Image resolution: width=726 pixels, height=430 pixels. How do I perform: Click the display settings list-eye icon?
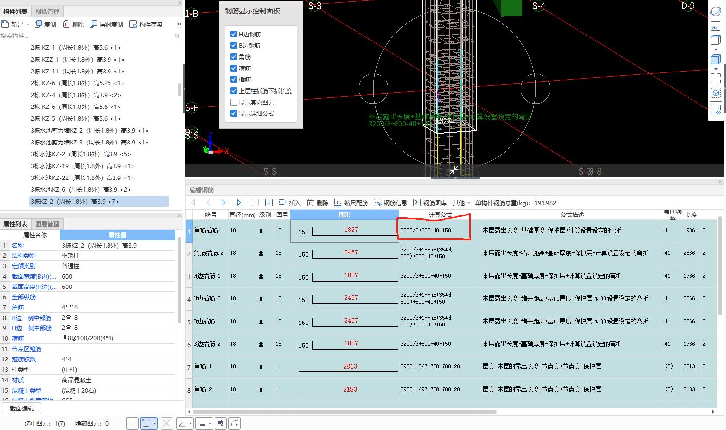click(x=716, y=109)
